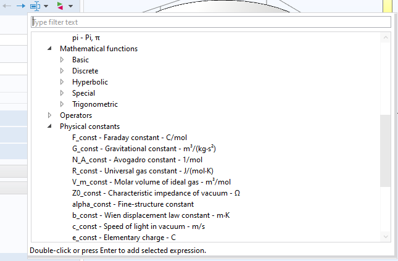Expand the Hyperbolic functions group
This screenshot has width=398, height=261.
tap(62, 82)
